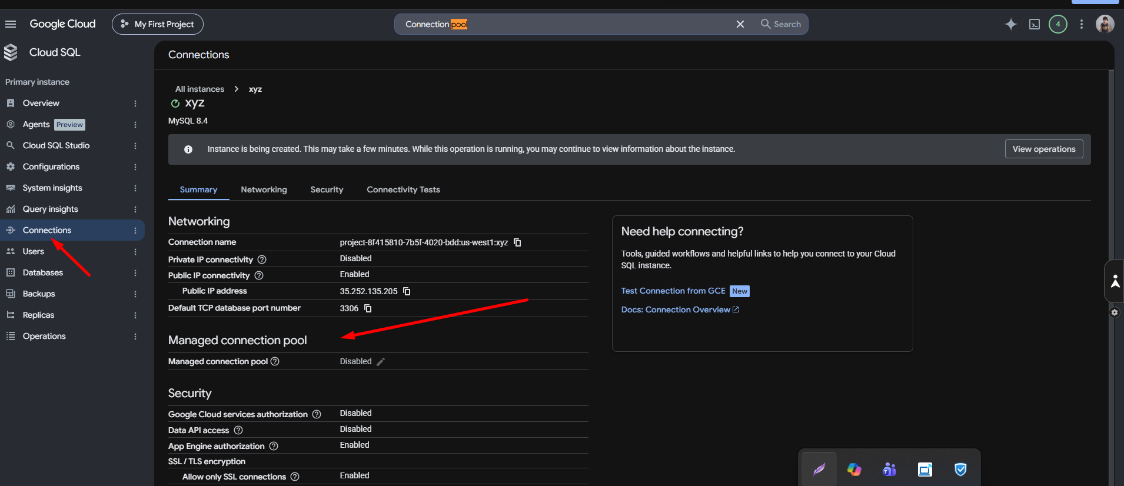
Task: Open the three-dot menu for Operations
Action: point(135,337)
